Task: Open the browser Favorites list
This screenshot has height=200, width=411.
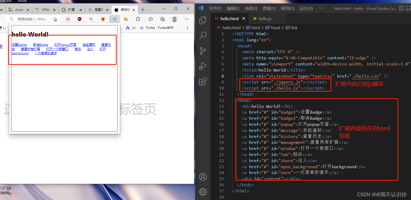Action: point(151,19)
